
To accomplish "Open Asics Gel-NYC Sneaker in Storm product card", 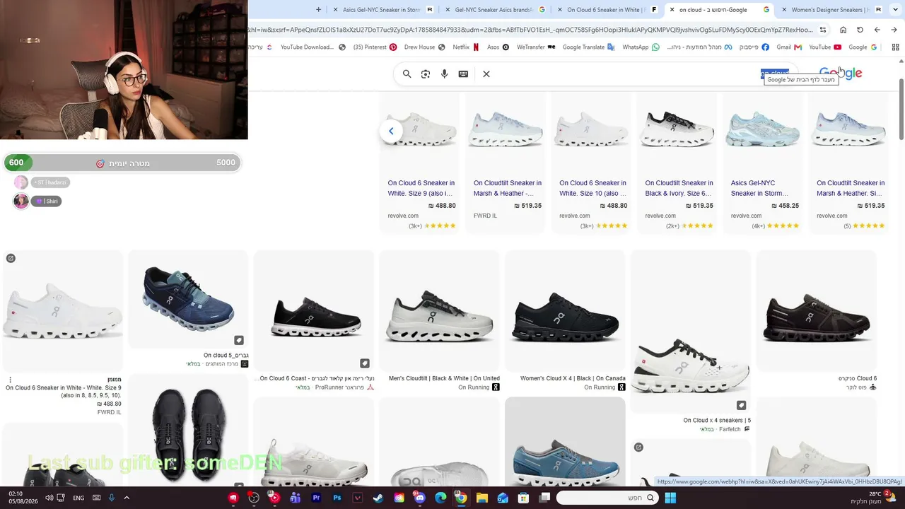I will point(762,163).
